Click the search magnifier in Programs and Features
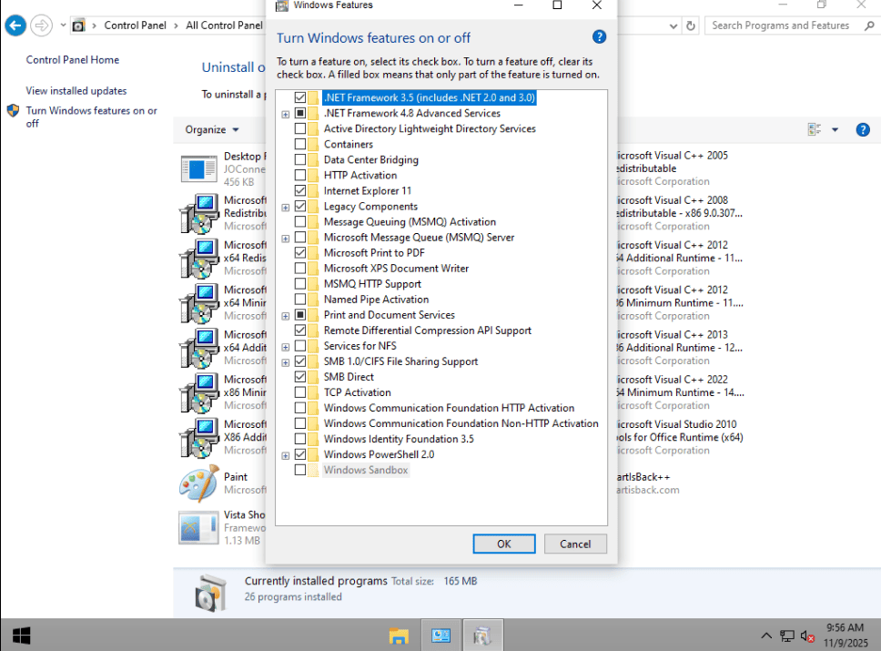Screen dimensions: 881x651 (x=870, y=25)
